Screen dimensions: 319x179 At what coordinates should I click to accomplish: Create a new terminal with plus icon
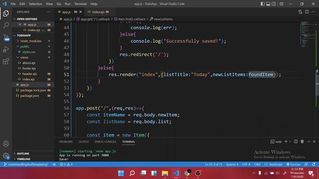286,142
